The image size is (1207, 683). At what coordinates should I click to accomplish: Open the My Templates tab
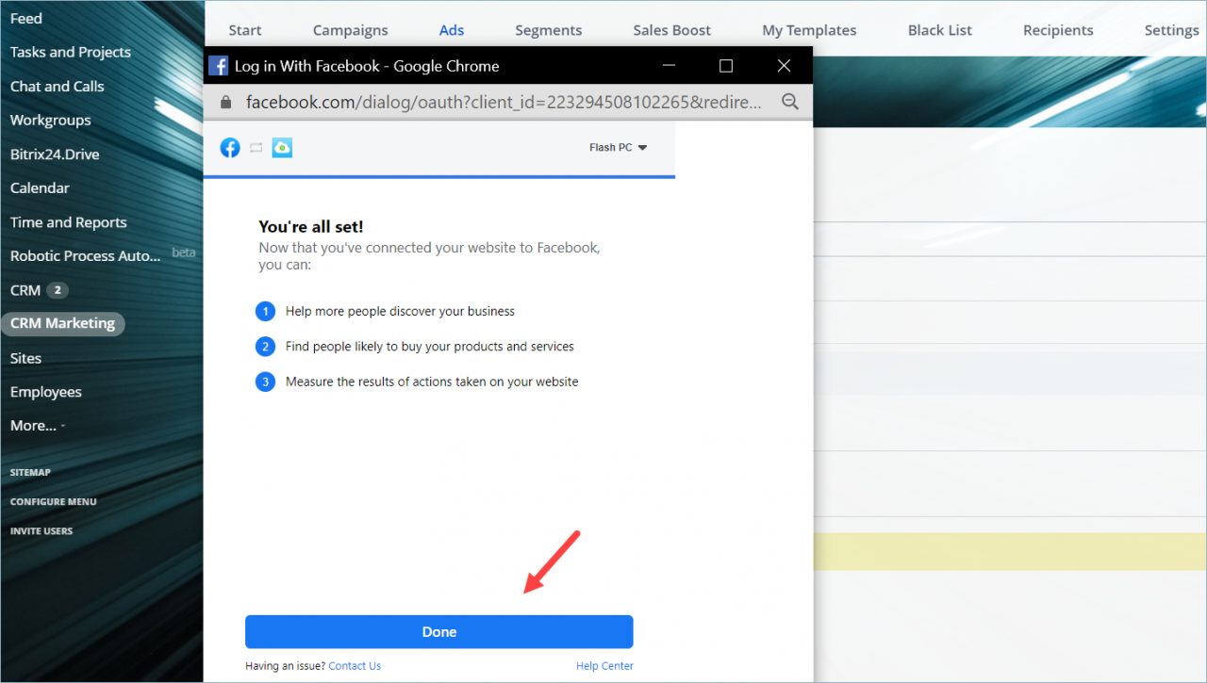click(x=810, y=30)
